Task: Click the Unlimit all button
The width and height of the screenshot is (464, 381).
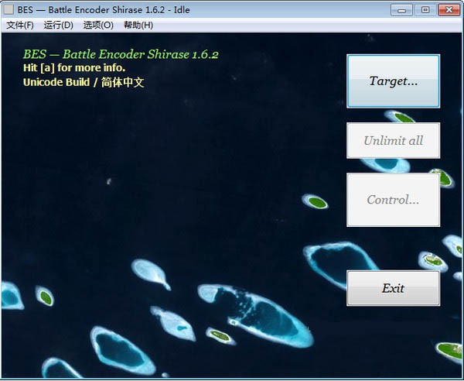Action: click(x=393, y=141)
